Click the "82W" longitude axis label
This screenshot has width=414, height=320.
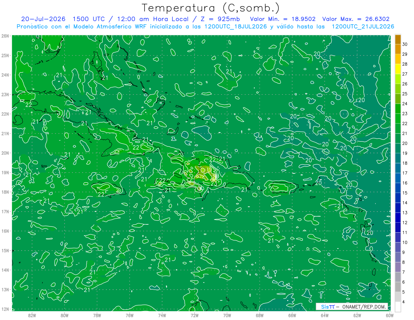[32, 315]
